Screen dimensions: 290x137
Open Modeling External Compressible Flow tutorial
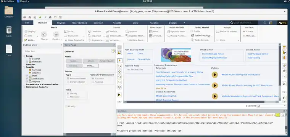click(174, 76)
